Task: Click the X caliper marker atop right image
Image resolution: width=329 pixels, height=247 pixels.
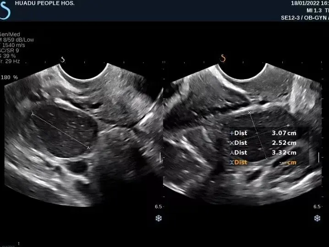Action: coord(249,112)
